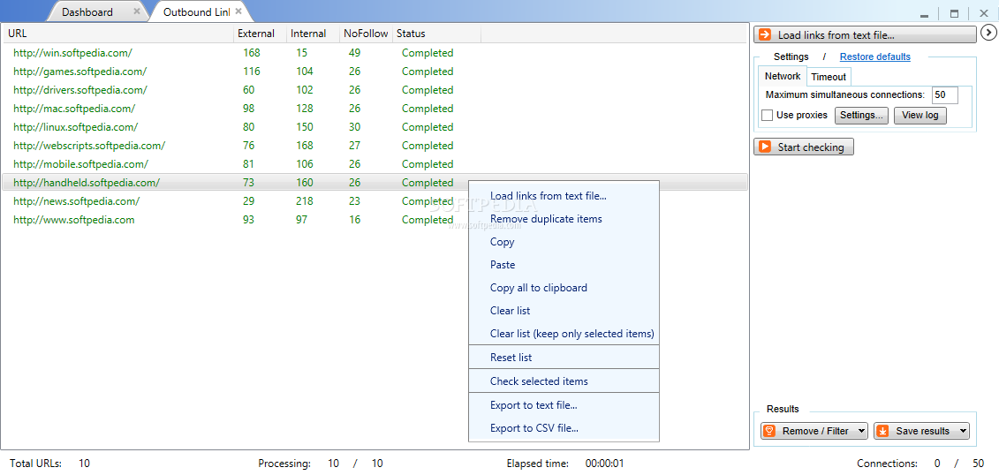Select the http://handheld.softpedia.com/ row
The height and width of the screenshot is (475, 999).
tap(375, 182)
